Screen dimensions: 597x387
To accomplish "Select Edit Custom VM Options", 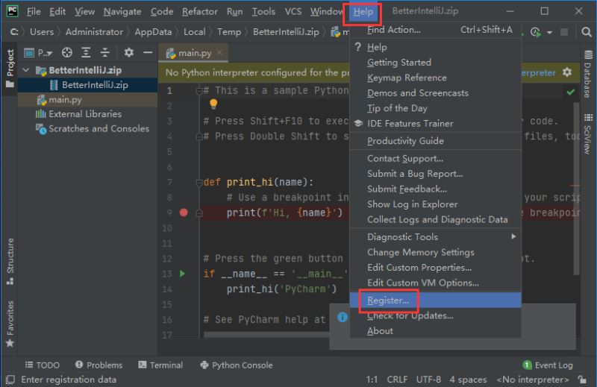I will point(436,283).
